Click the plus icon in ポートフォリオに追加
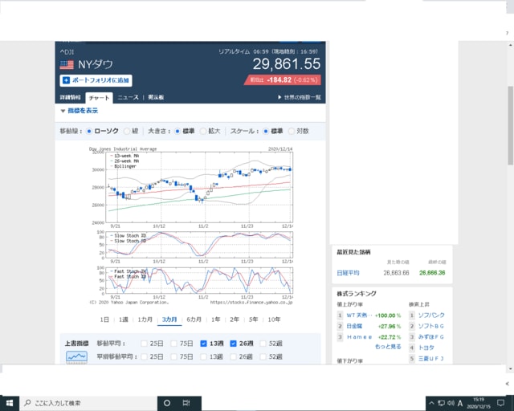This screenshot has width=514, height=411. 66,80
